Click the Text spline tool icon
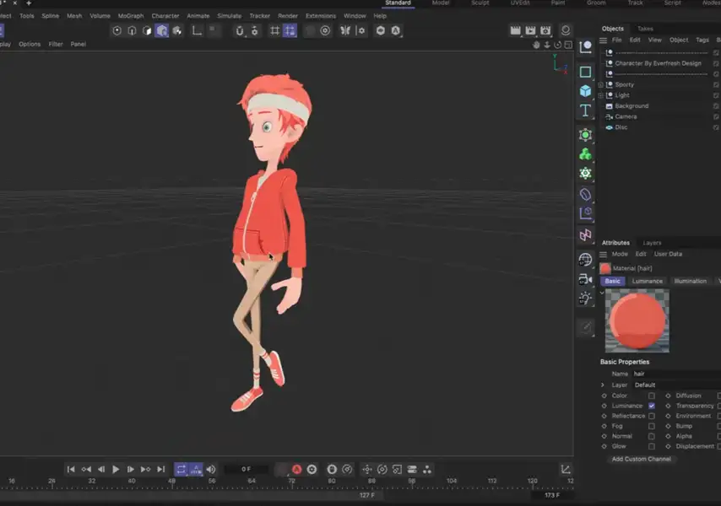Image resolution: width=721 pixels, height=506 pixels. pyautogui.click(x=585, y=111)
